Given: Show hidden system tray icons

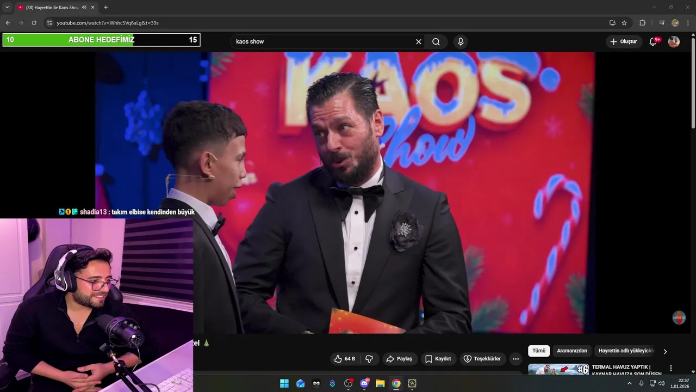Looking at the screenshot, I should point(630,383).
